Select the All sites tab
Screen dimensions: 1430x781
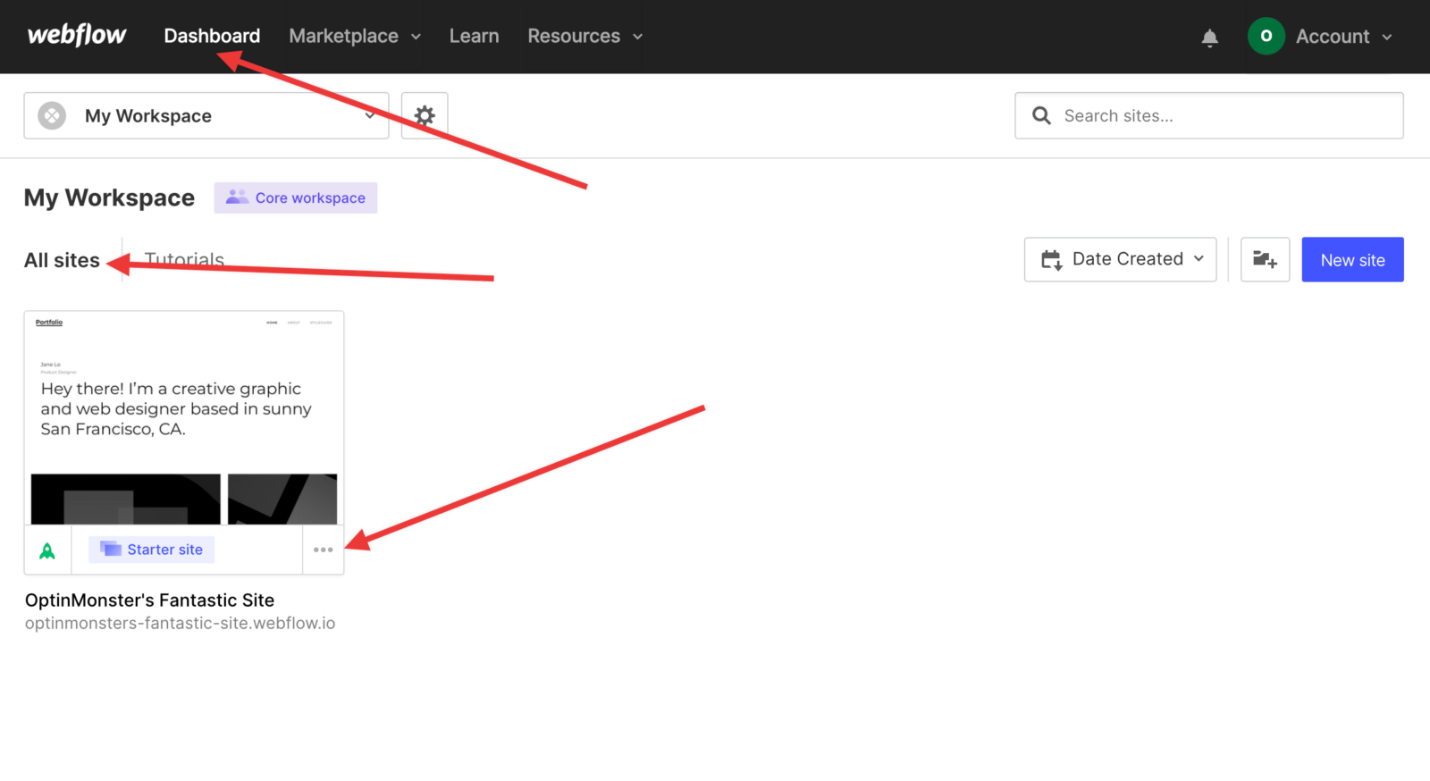(x=62, y=260)
